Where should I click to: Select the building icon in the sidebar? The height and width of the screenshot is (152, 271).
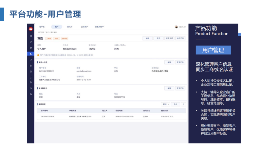click(x=31, y=48)
